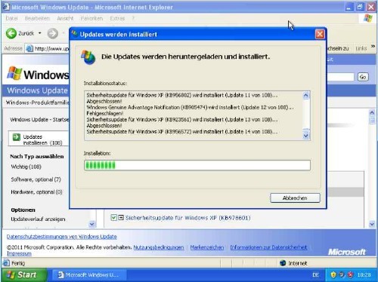Click the installation progress bar

click(x=197, y=165)
